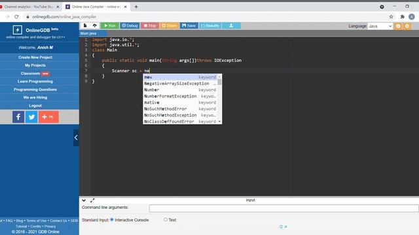Select NoClassDefFoundError suggestion
Screen dimensions: 419x235
pyautogui.click(x=180, y=121)
